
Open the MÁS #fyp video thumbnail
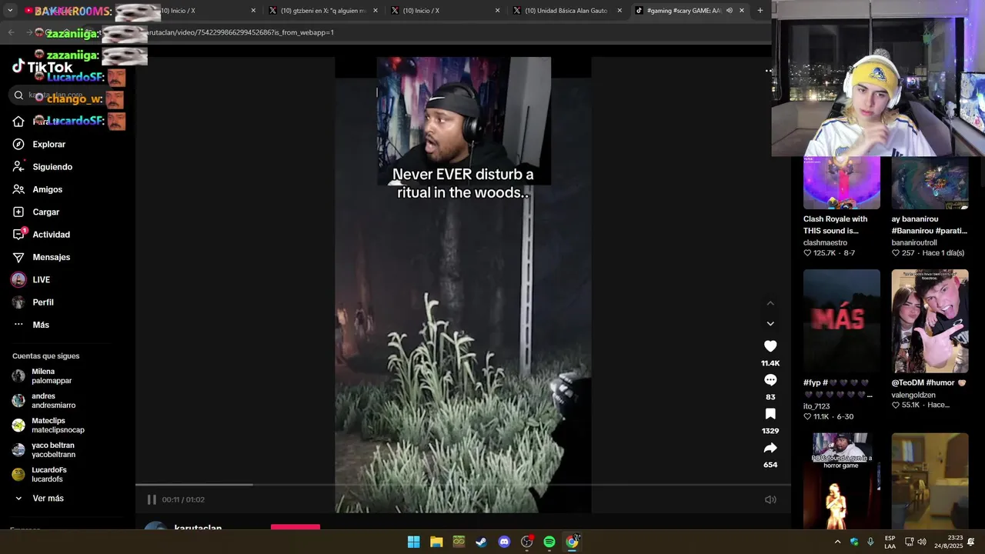click(x=842, y=321)
